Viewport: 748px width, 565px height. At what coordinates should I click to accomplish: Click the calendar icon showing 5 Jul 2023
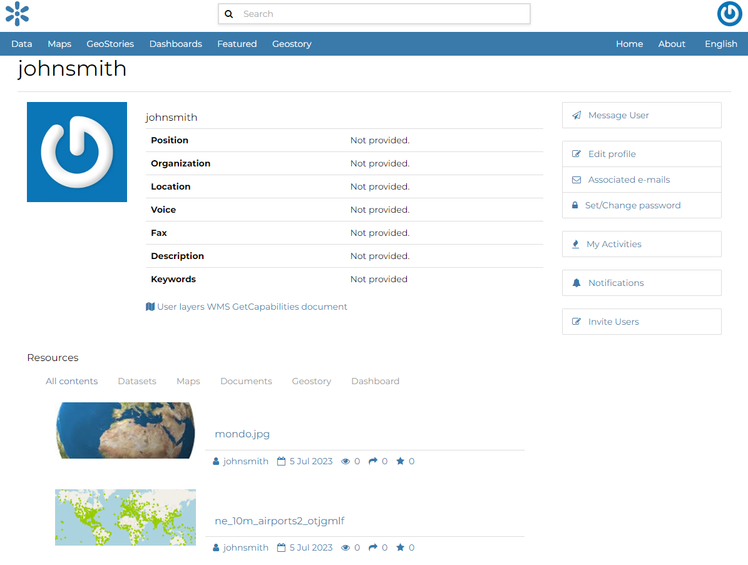282,461
